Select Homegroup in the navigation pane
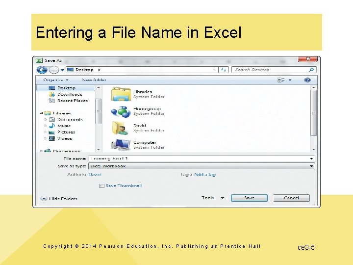Viewport: 353px width, 265px height. [x=62, y=151]
